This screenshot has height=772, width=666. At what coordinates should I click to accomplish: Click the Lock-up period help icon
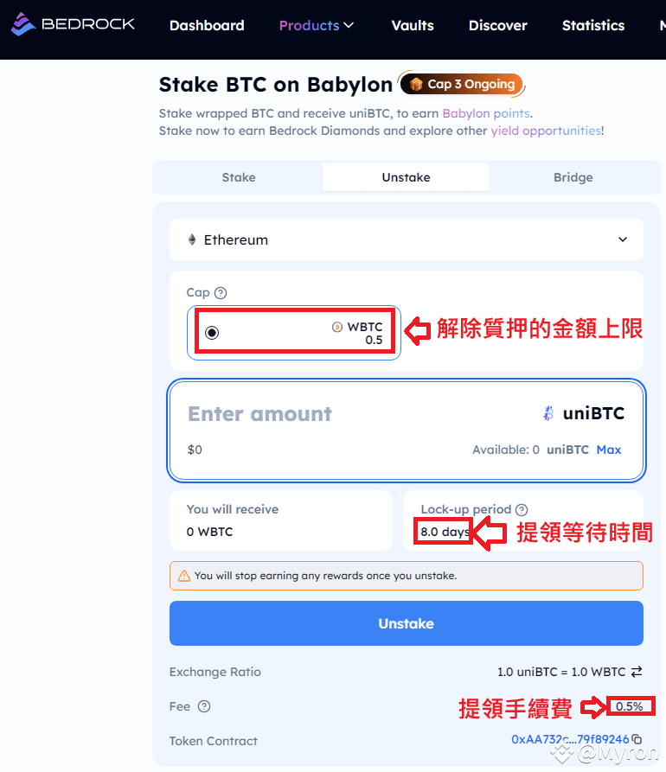(522, 509)
